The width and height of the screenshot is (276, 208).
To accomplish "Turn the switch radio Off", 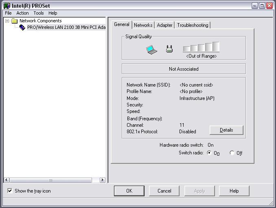I will pos(232,153).
